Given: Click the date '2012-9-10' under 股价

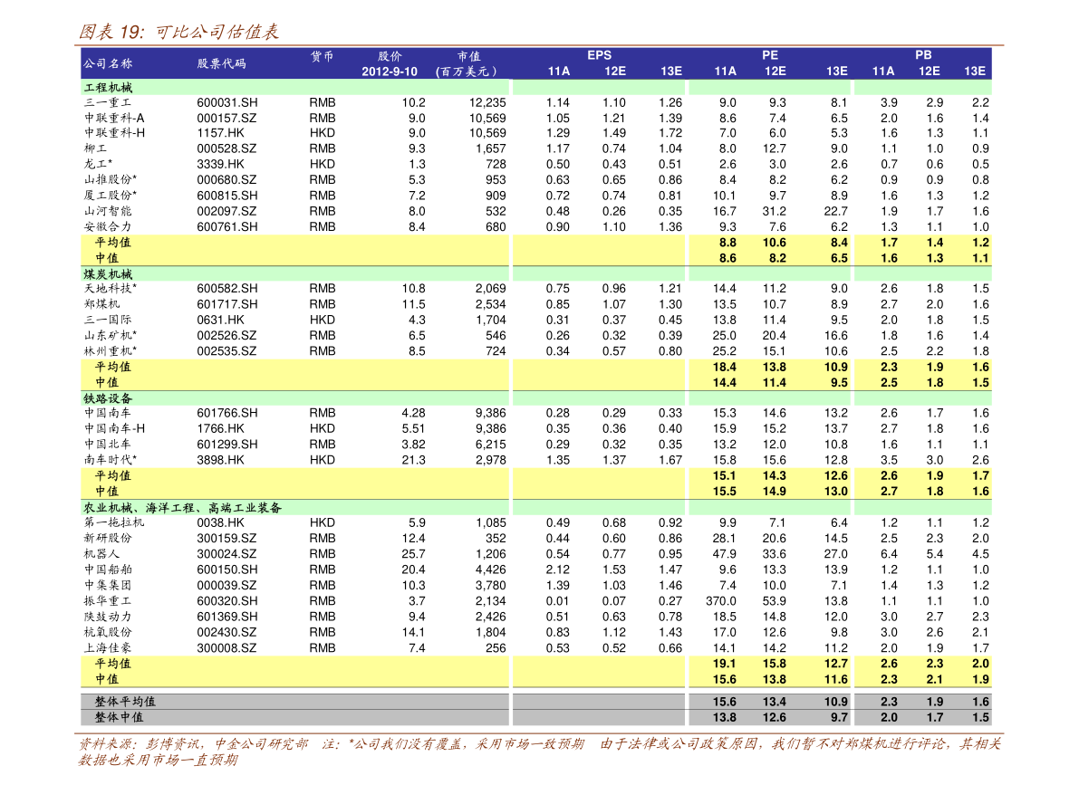Looking at the screenshot, I should (390, 72).
